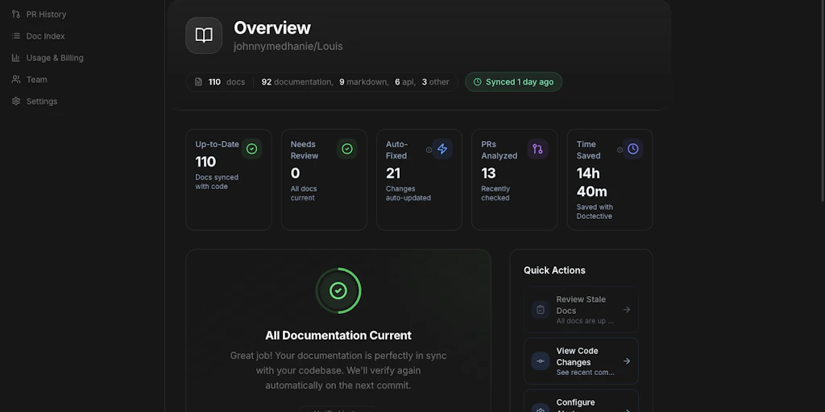Click the Up-to-Date green check icon
Screen dimensions: 825x412
(251, 149)
